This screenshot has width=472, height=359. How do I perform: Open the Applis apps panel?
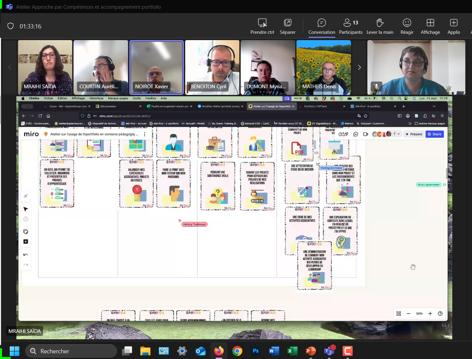pyautogui.click(x=454, y=26)
